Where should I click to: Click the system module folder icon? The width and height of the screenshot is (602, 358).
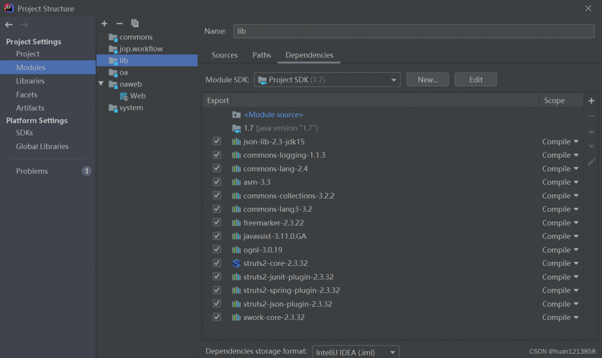113,108
